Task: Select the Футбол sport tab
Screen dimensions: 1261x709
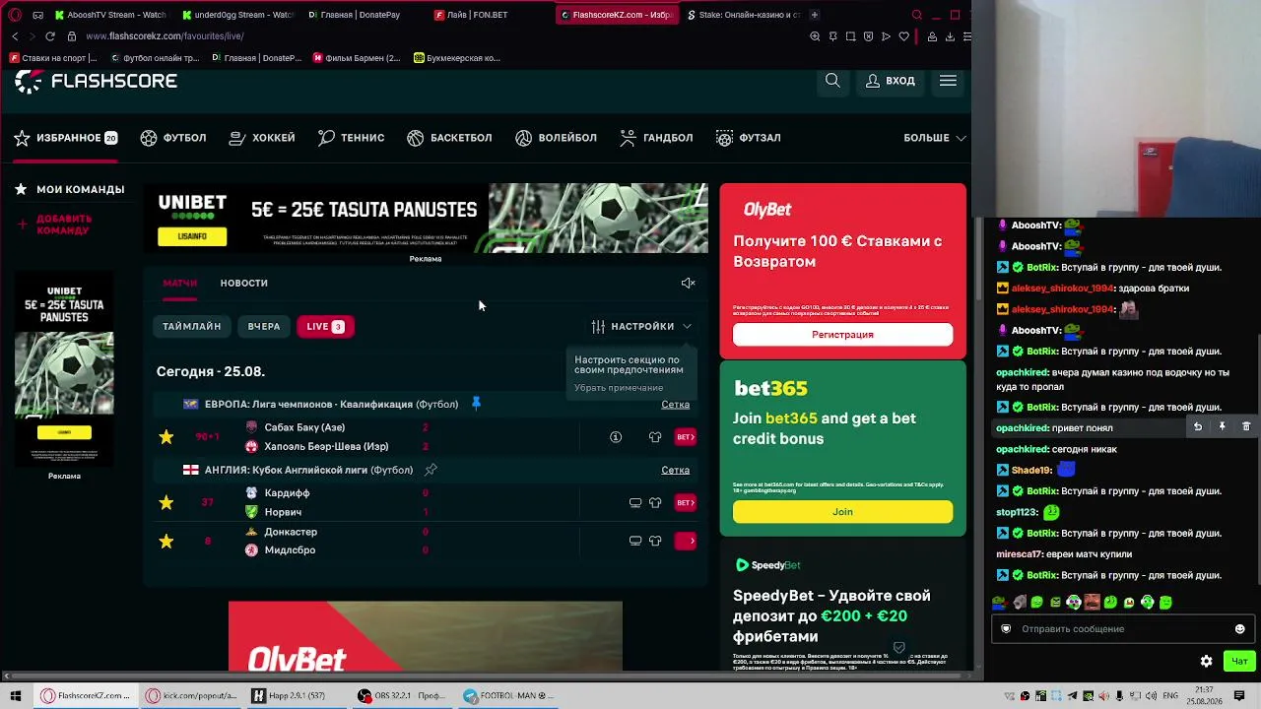Action: [x=173, y=138]
